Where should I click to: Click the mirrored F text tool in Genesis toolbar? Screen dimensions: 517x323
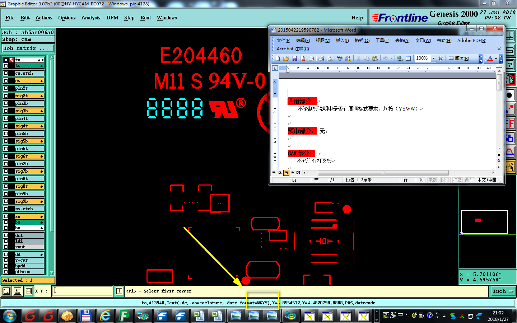click(x=510, y=124)
